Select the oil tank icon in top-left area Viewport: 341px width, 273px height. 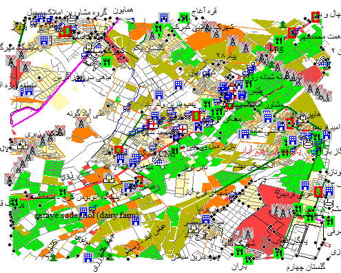tap(72, 20)
